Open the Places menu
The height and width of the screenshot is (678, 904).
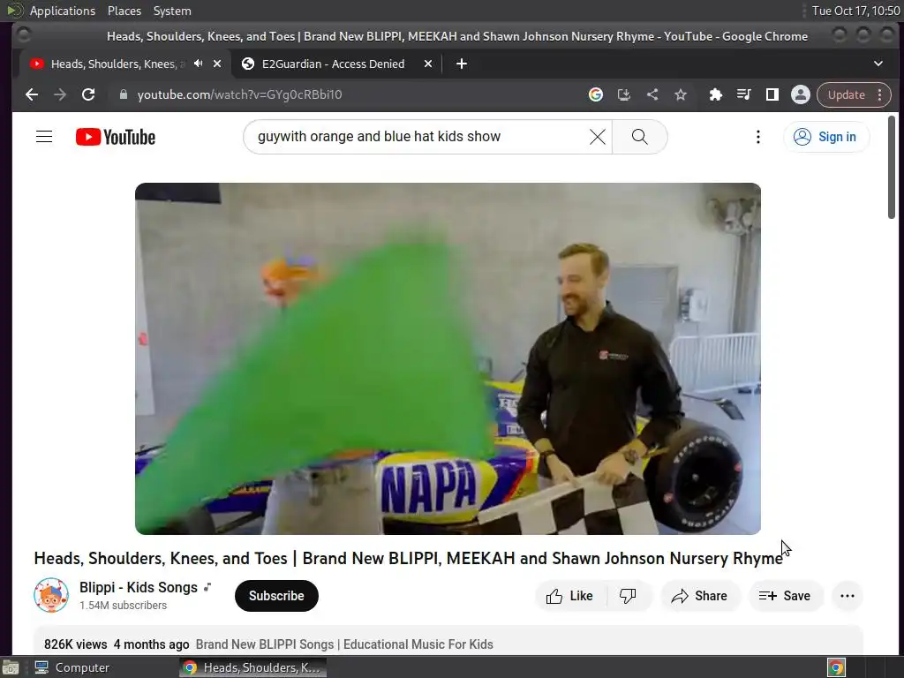coord(124,11)
